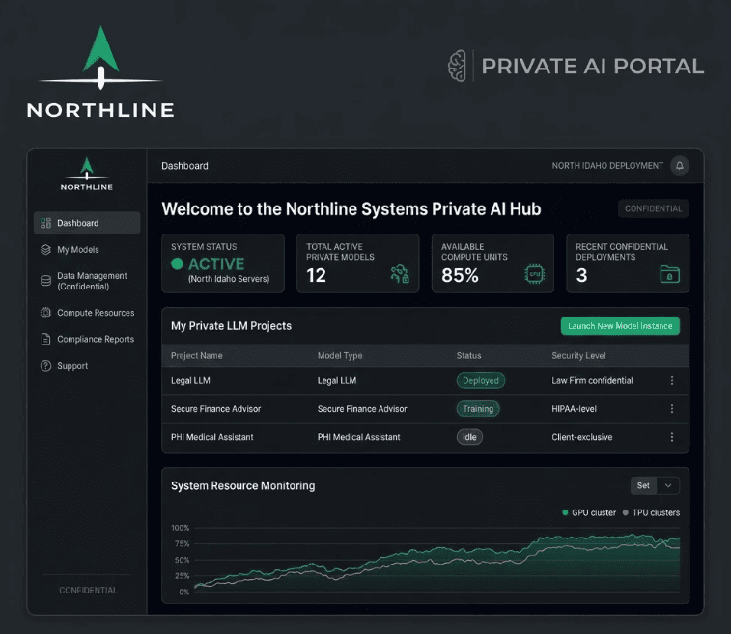Open Compliance Reports from the sidebar

click(95, 340)
